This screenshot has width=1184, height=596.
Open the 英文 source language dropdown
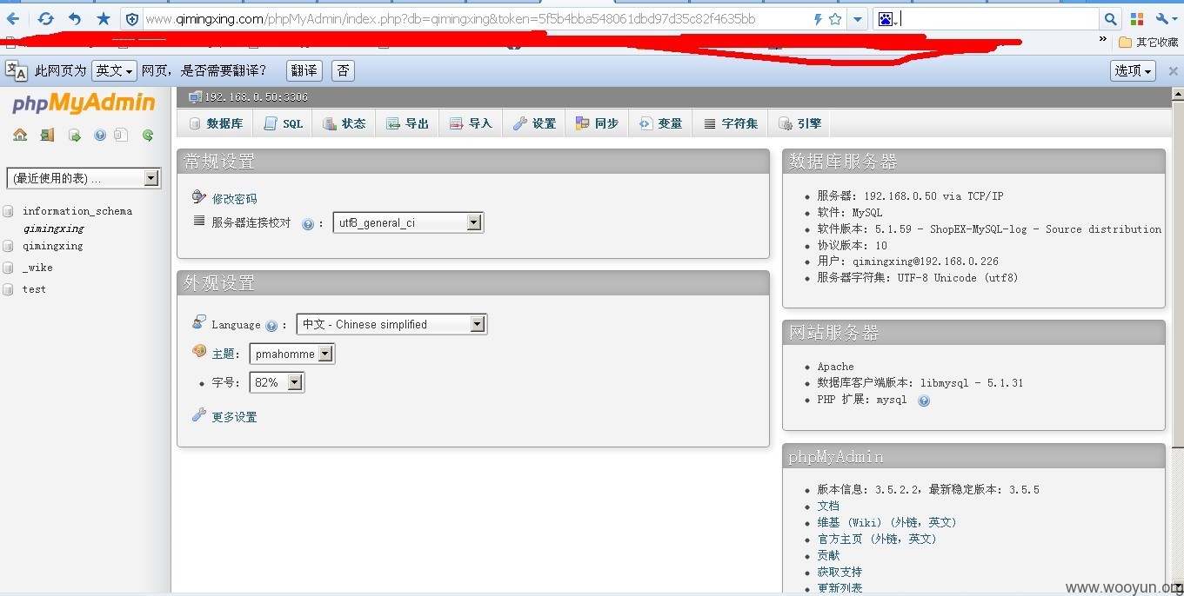tap(115, 70)
